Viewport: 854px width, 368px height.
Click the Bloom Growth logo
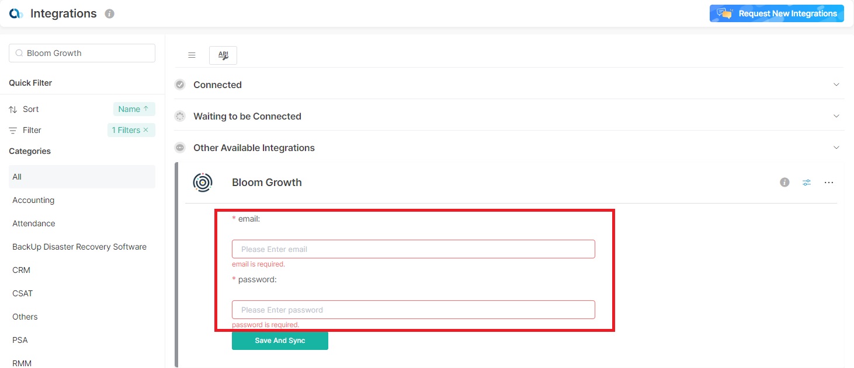click(x=203, y=183)
